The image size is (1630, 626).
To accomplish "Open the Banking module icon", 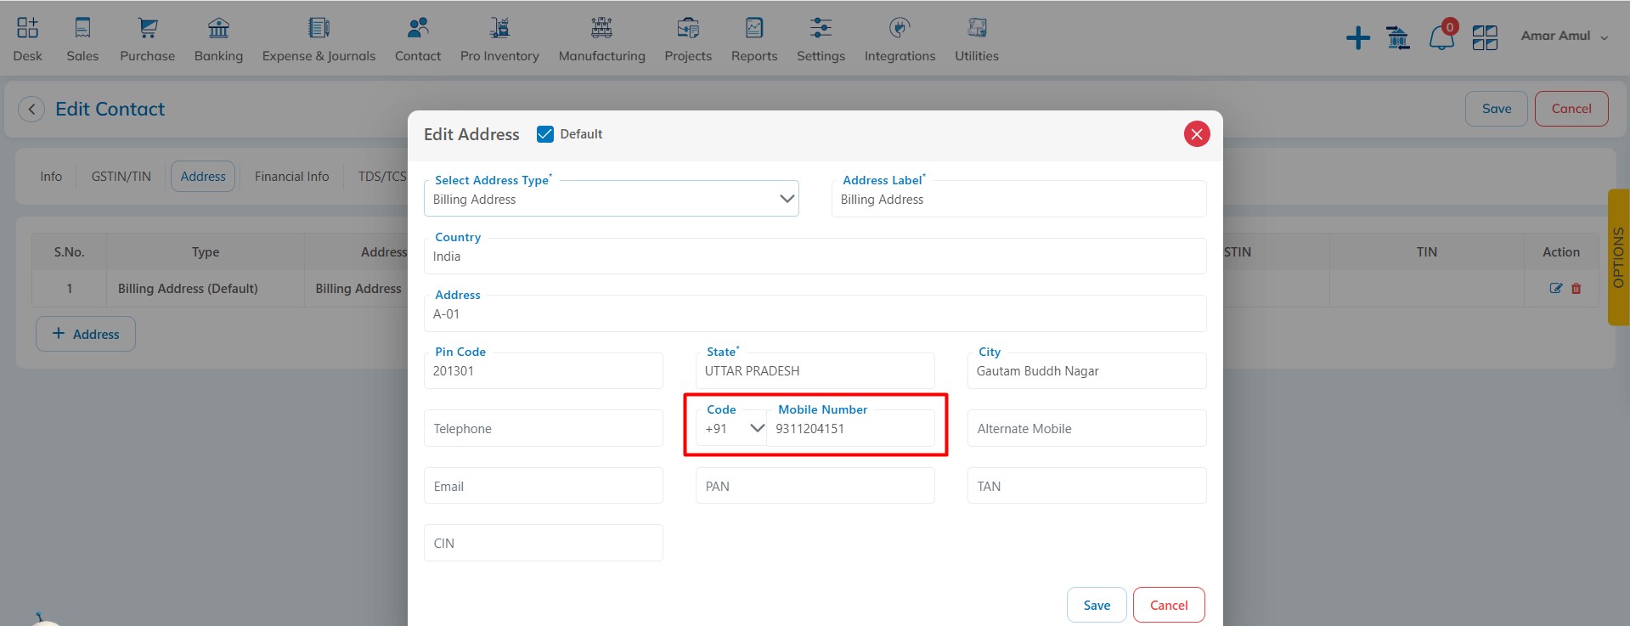I will coord(218,28).
